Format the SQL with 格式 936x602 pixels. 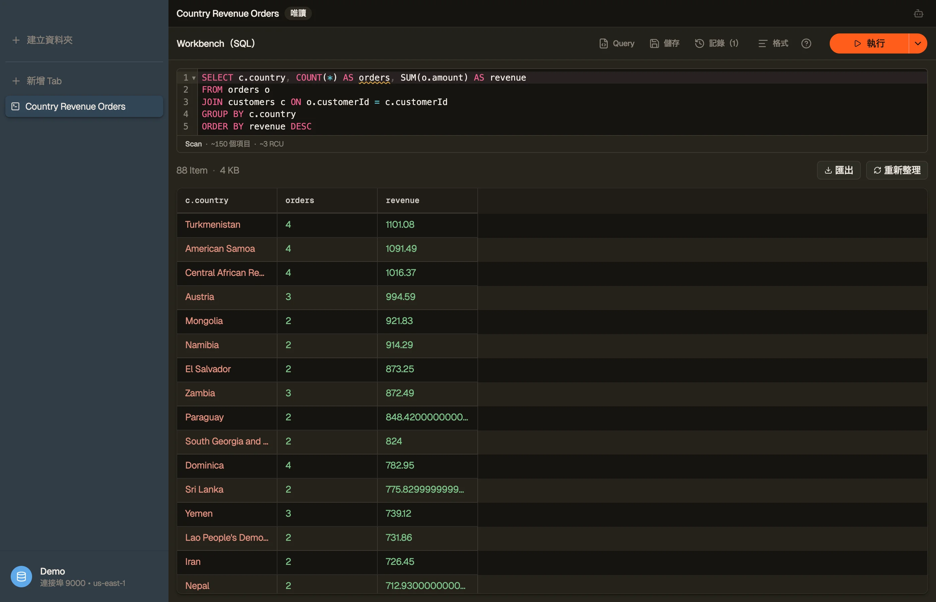point(773,43)
